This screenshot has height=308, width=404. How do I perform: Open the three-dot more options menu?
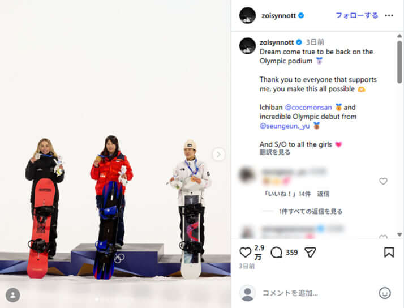pyautogui.click(x=389, y=15)
